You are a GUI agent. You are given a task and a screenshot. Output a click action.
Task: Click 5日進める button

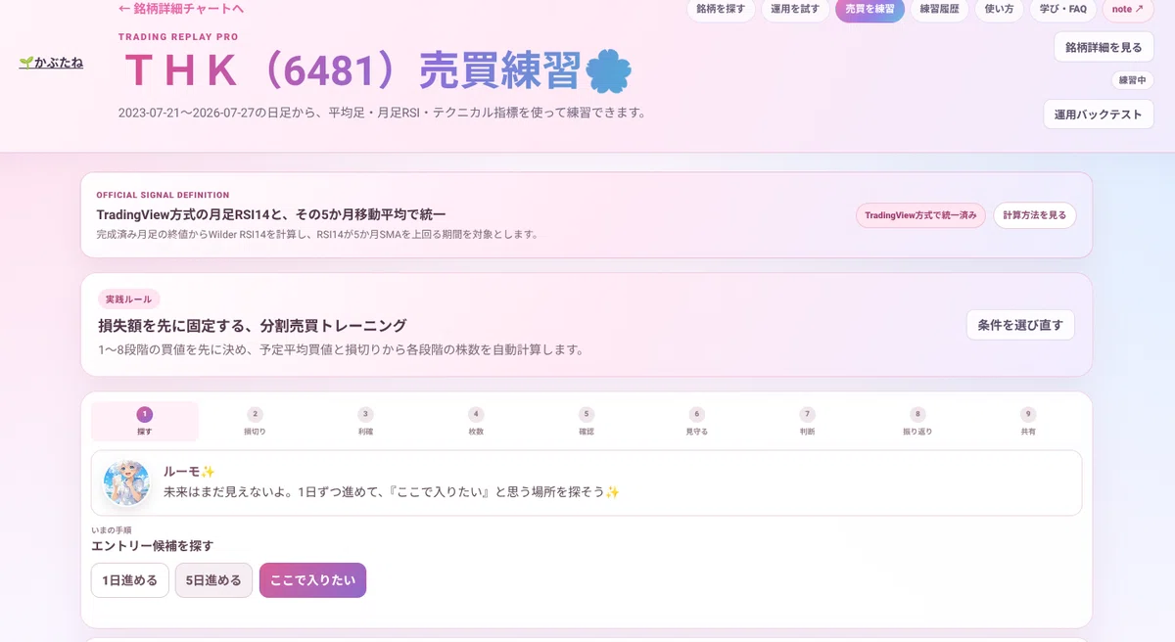tap(213, 580)
